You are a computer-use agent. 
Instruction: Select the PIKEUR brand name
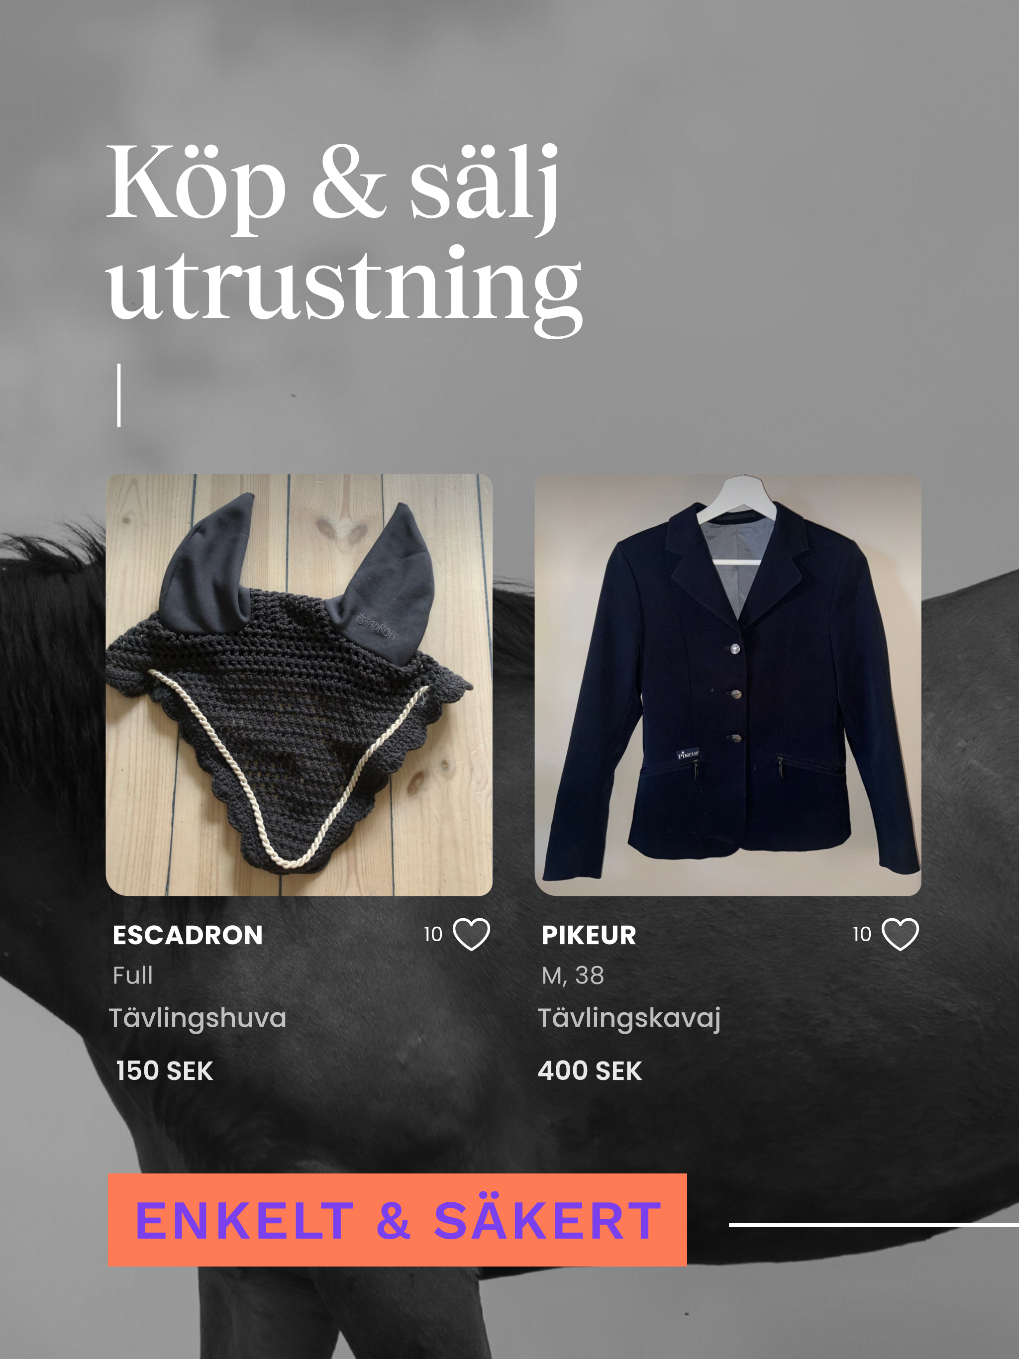click(x=589, y=935)
